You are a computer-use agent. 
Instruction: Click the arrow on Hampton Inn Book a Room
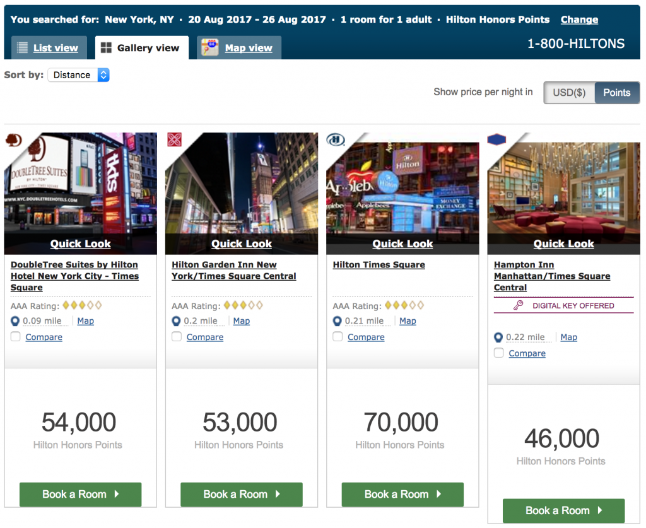click(600, 510)
